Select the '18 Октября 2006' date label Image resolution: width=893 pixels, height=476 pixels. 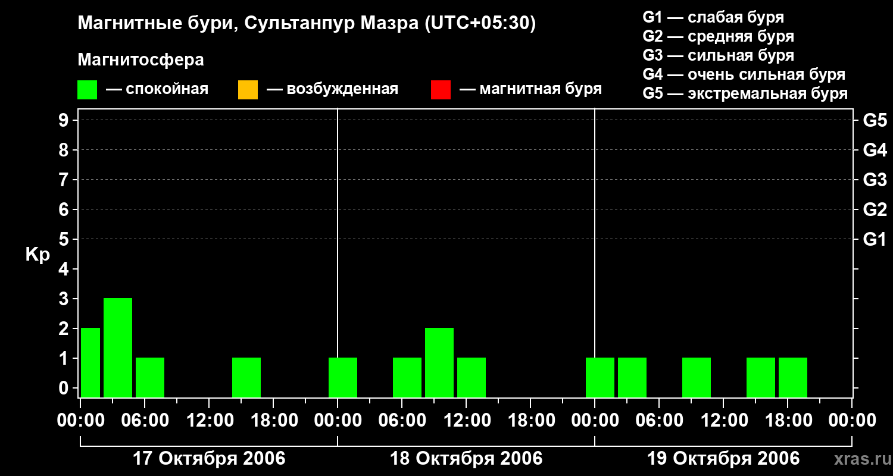coord(466,459)
